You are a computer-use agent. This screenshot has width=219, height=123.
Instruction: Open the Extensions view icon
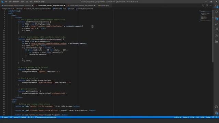(216, 30)
